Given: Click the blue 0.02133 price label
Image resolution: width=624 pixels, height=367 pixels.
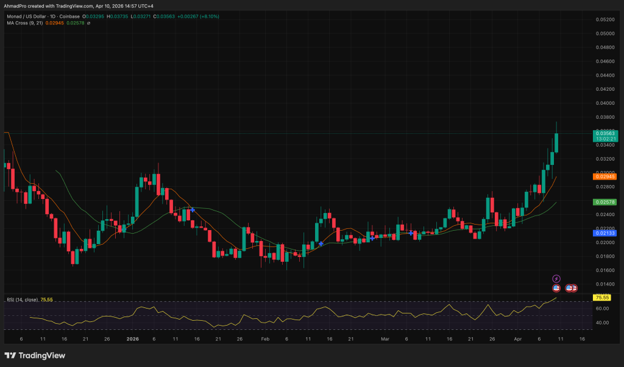Looking at the screenshot, I should point(604,232).
